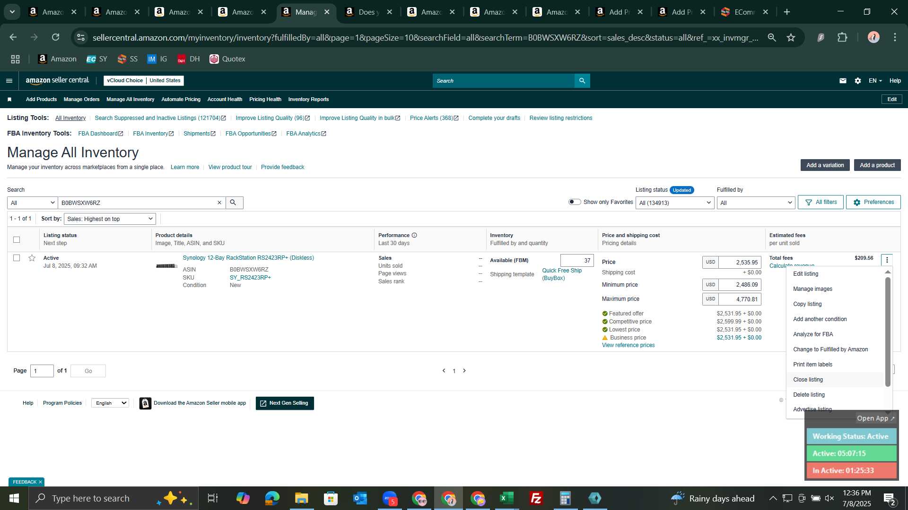
Task: Open browser zoom magnifier icon in address bar
Action: coord(772,37)
